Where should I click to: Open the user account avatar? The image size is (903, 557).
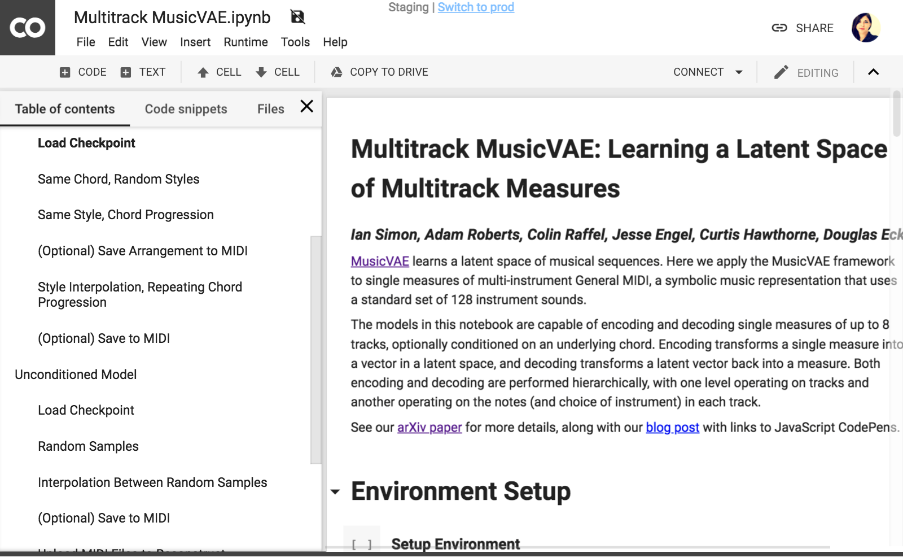click(865, 28)
